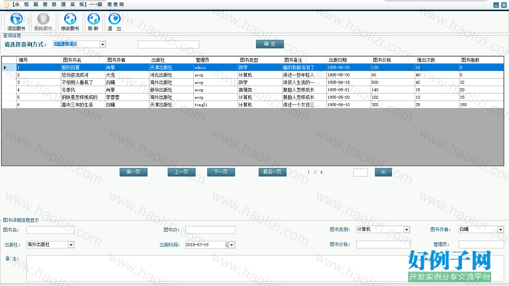509x286 pixels.
Task: Open the 修改图书 modify book tool
Action: point(70,22)
